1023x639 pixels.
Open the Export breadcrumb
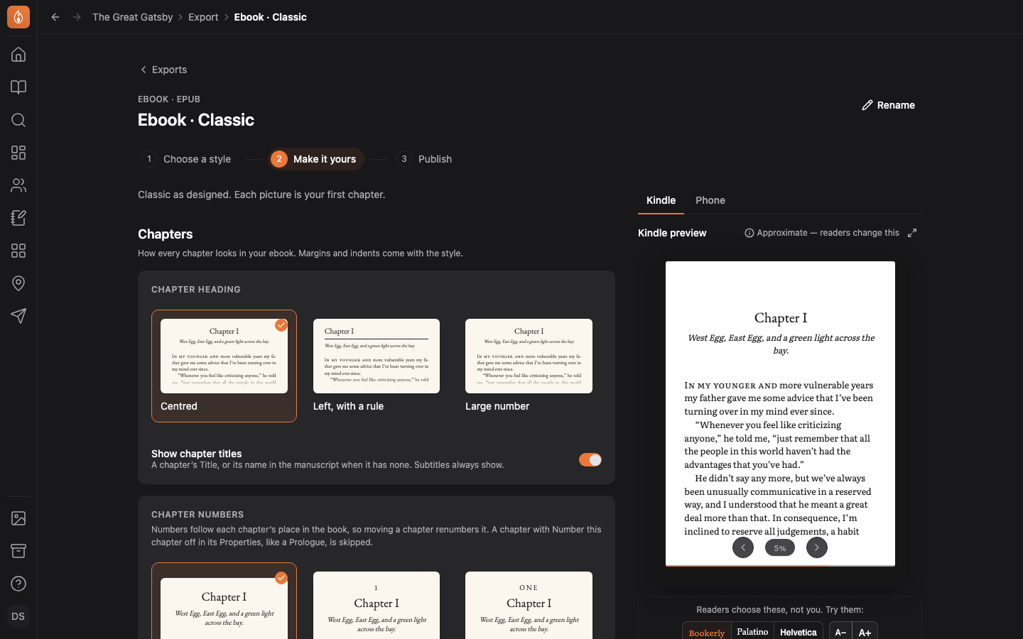tap(203, 17)
